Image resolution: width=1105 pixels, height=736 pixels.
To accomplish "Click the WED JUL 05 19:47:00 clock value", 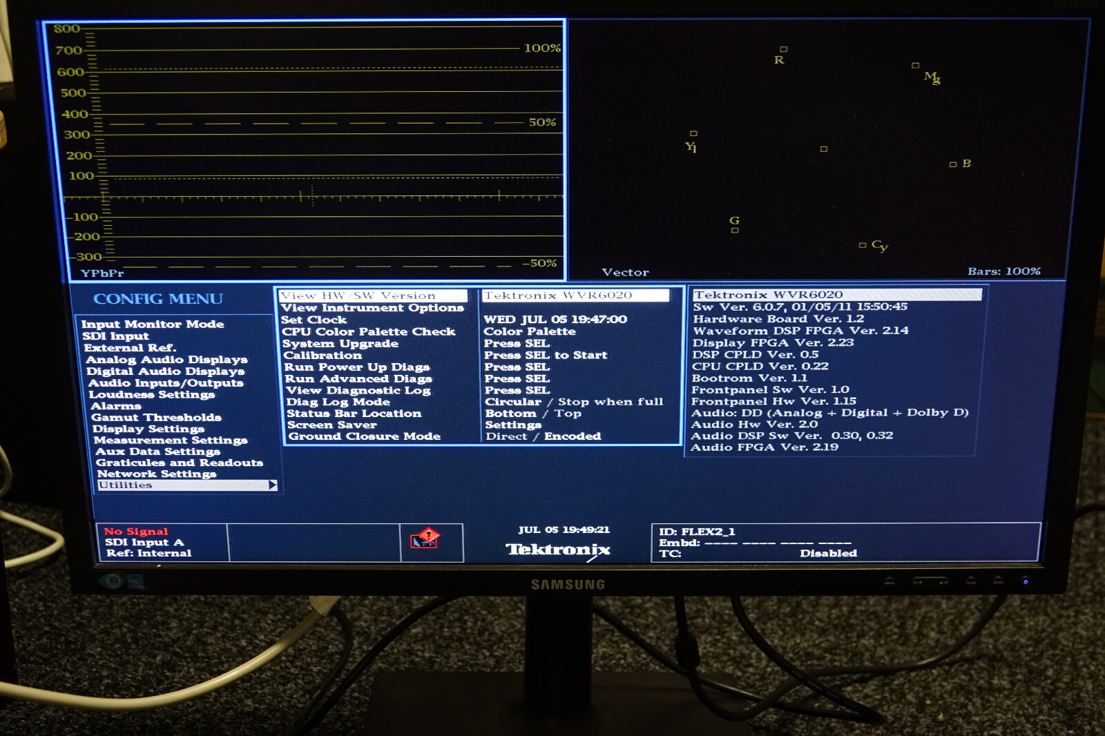I will [555, 320].
